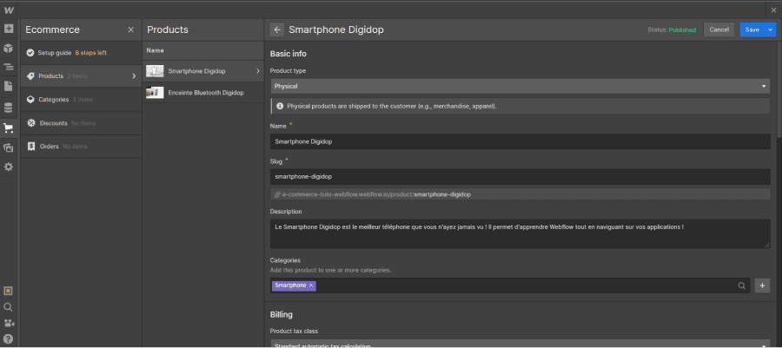Open the Components cube icon panel
This screenshot has height=348, width=782.
(9, 49)
